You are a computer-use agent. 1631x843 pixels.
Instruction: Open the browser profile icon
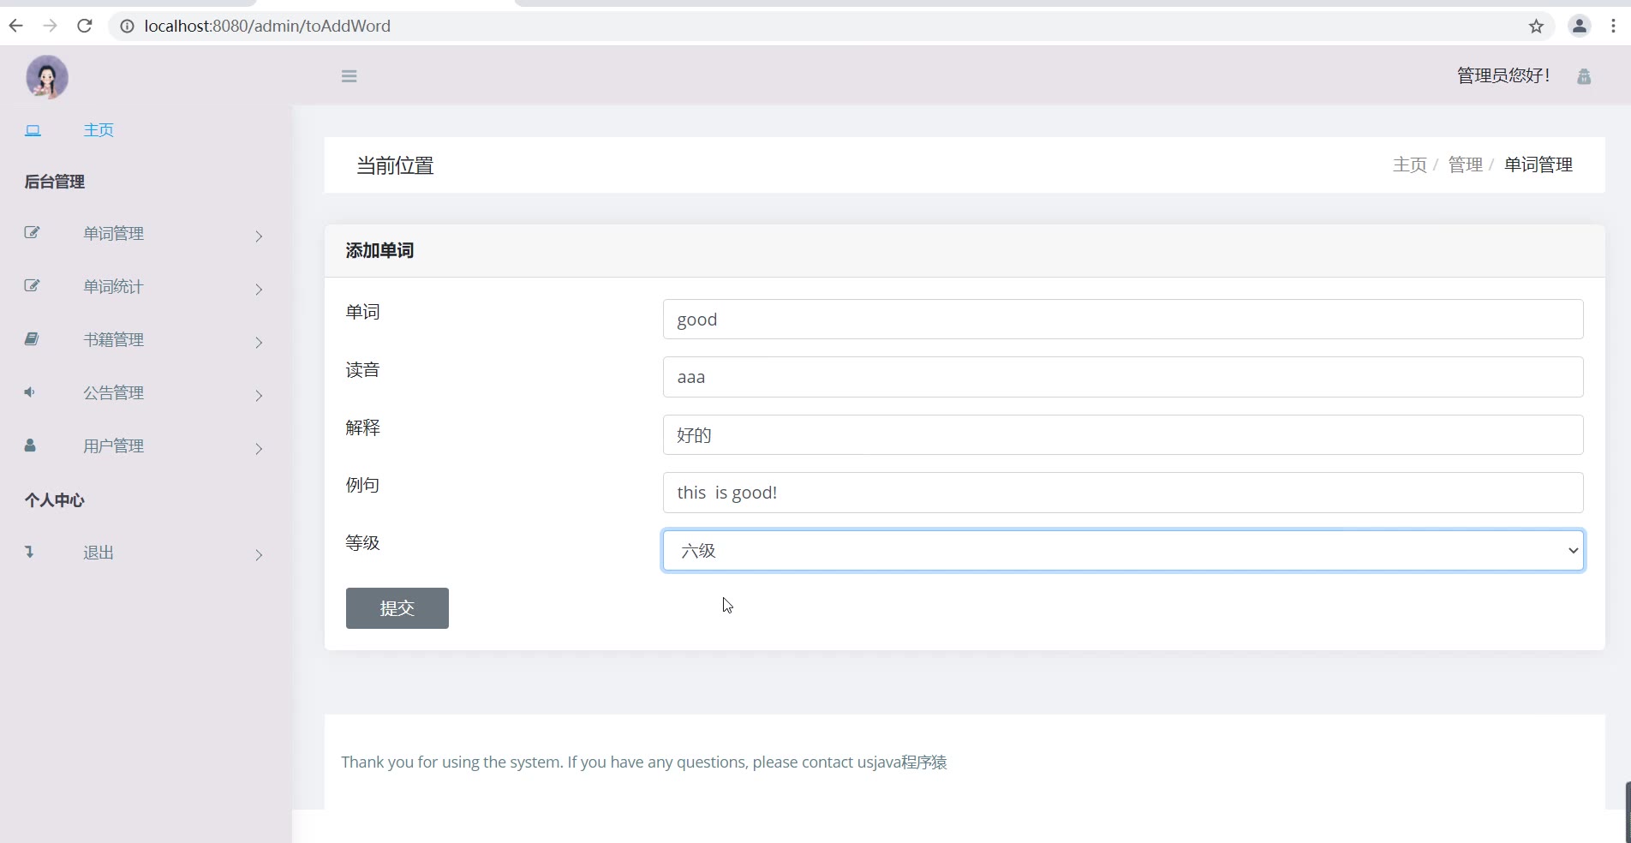coord(1579,27)
